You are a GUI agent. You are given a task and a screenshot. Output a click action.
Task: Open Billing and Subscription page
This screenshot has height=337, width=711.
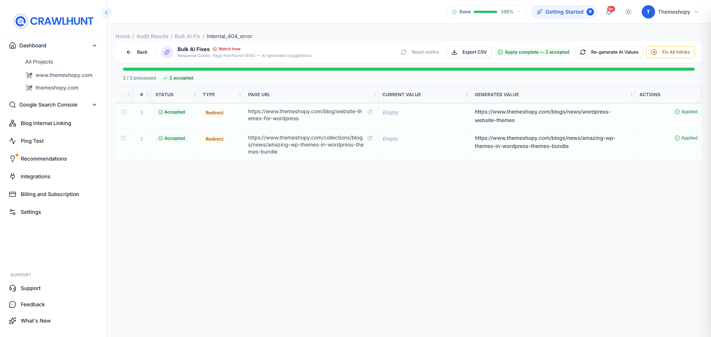pos(50,194)
